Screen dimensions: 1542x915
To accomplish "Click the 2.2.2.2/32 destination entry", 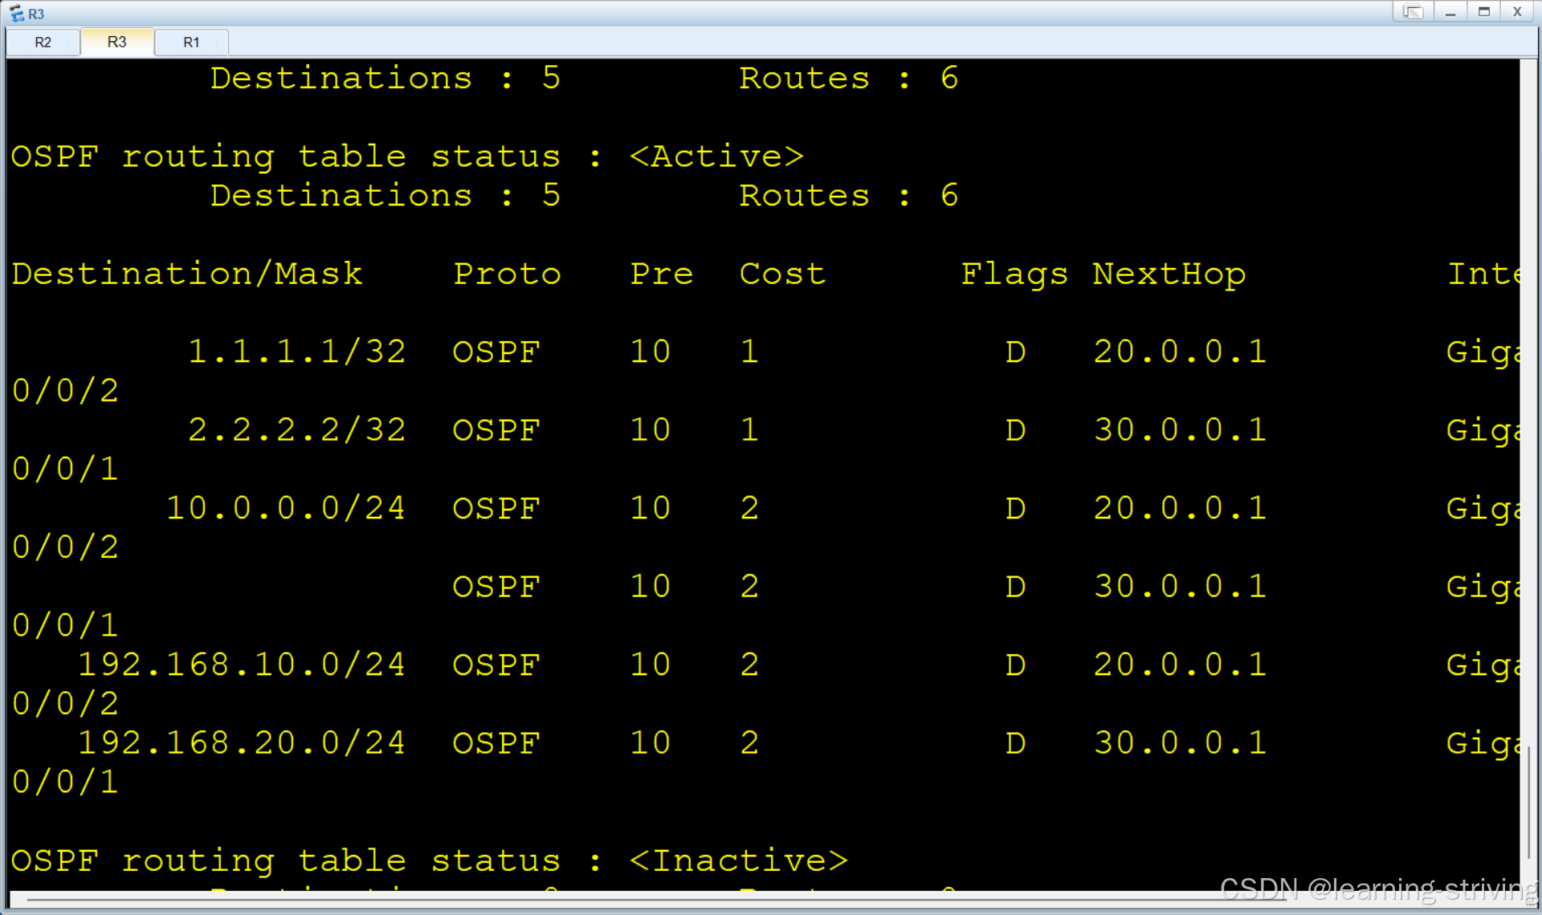I will tap(296, 429).
